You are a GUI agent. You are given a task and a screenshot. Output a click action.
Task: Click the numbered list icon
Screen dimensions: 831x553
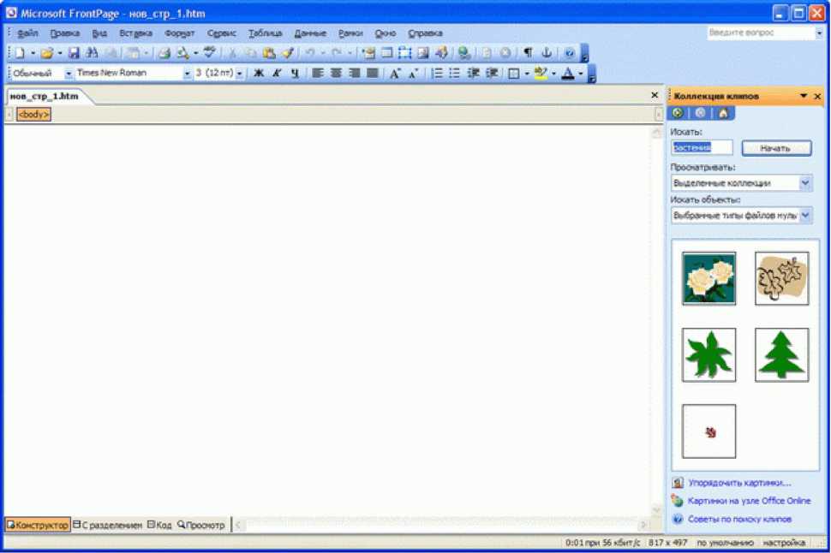(437, 74)
